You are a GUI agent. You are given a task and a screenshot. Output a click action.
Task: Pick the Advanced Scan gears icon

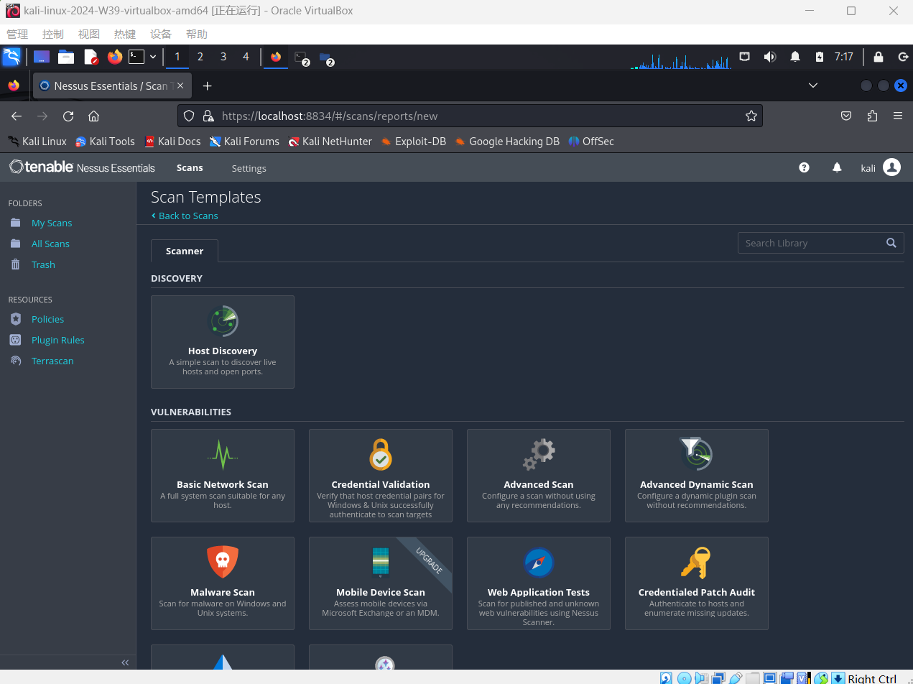tap(539, 454)
